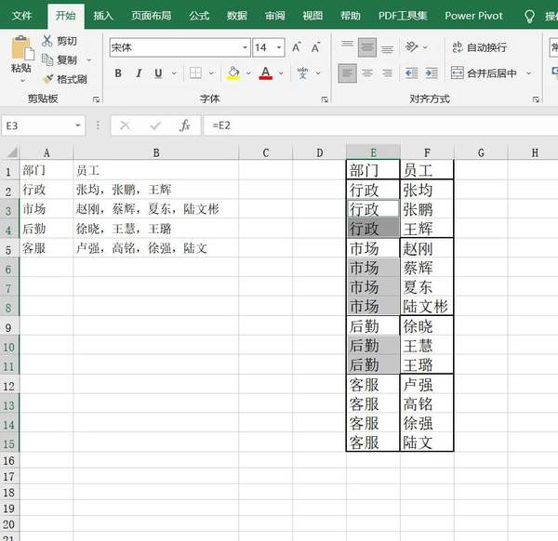This screenshot has height=541, width=558.
Task: Click the decrease font size icon
Action: click(318, 47)
